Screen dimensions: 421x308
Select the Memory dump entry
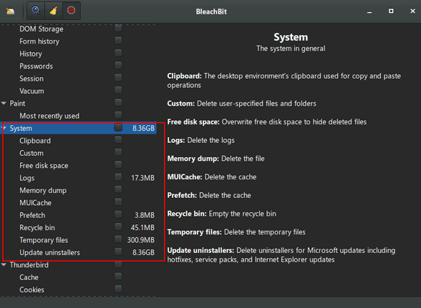tap(43, 190)
